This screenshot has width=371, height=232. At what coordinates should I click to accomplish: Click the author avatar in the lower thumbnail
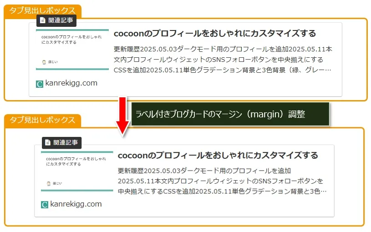click(x=49, y=183)
